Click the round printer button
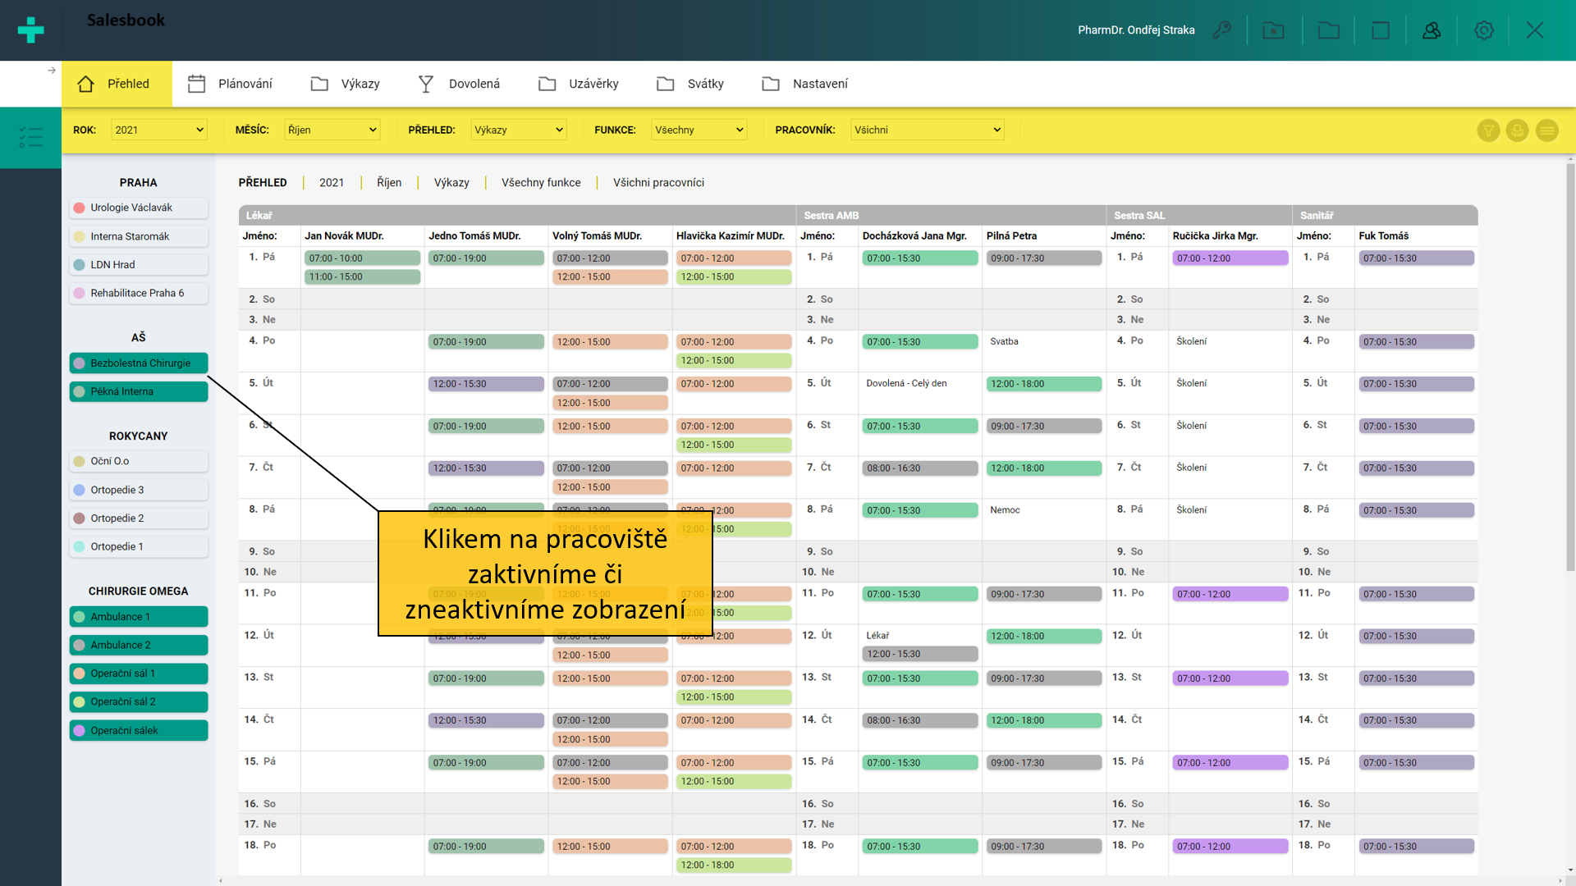 point(1517,130)
